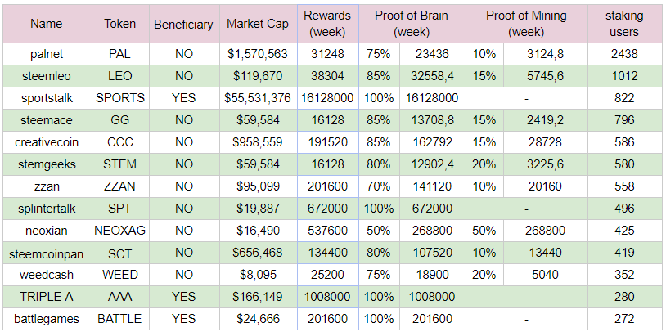Select the Beneficiary column header
666x332 pixels.
[183, 24]
